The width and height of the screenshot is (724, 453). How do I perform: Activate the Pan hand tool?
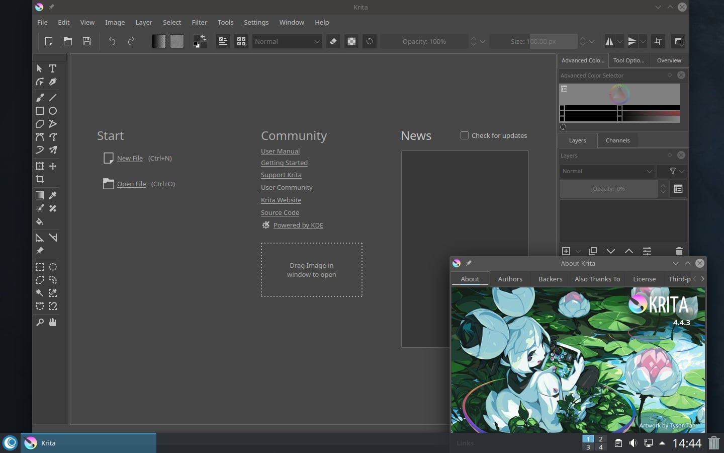(53, 322)
